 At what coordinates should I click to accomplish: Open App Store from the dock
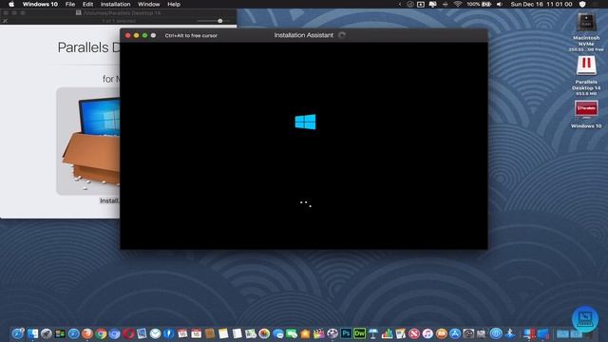point(455,333)
